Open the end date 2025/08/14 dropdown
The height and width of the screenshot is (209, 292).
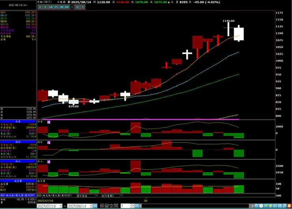click(91, 206)
